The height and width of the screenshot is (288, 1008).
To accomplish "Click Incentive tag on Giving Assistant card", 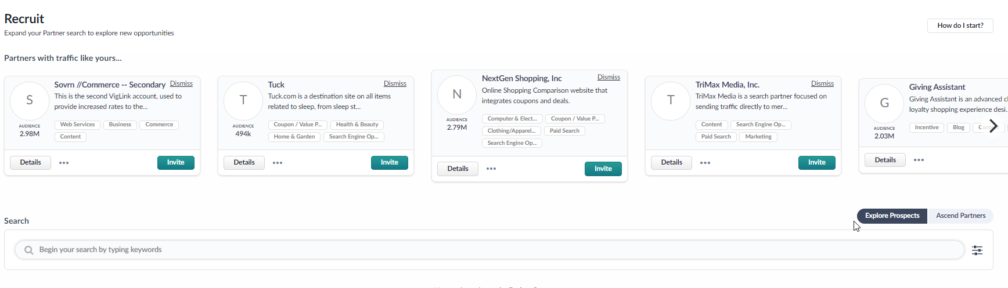I will (927, 127).
